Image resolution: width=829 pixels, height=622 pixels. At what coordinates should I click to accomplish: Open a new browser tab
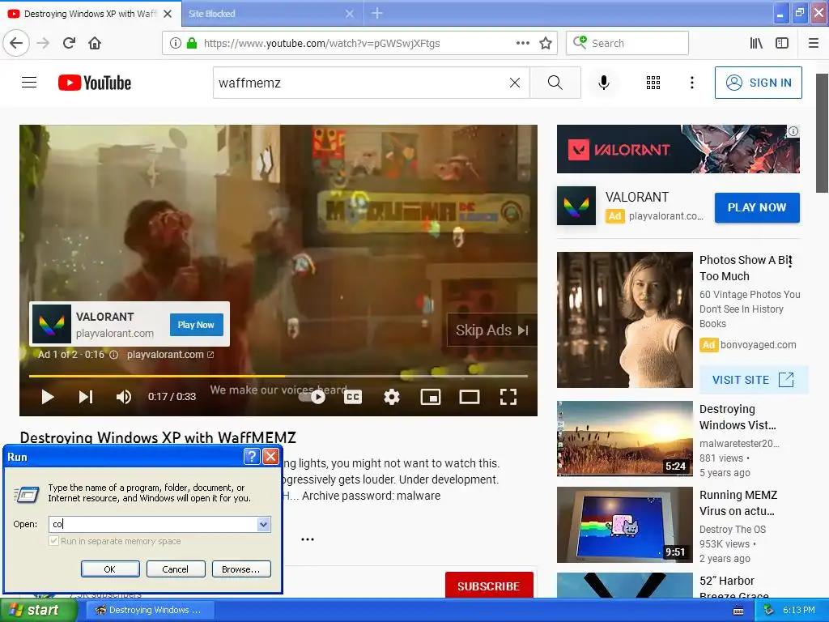(x=376, y=13)
